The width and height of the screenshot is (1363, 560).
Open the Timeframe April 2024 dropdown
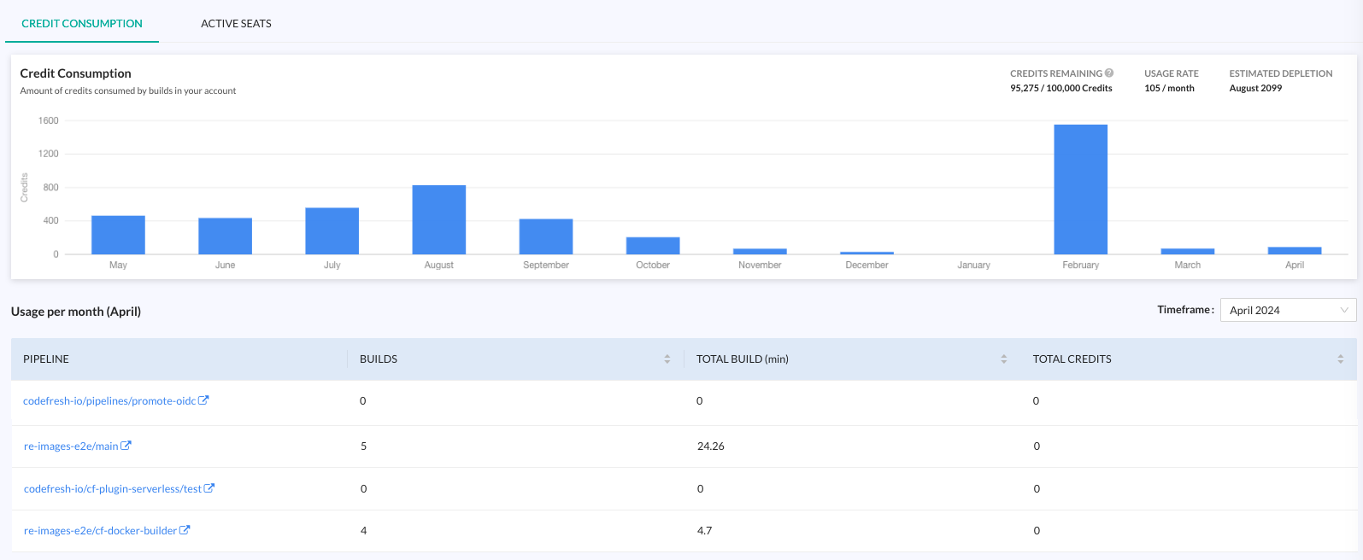click(1287, 310)
